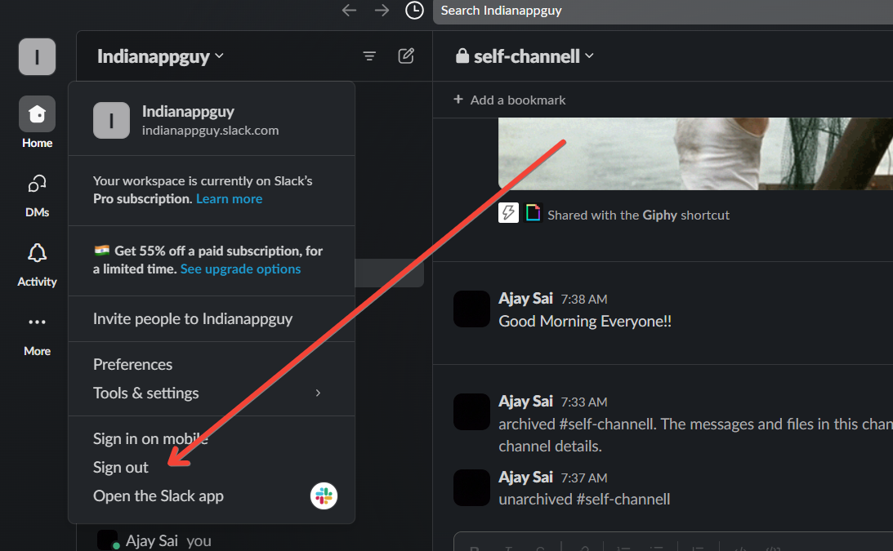Open Preferences
Screen dimensions: 893x551
click(x=212, y=364)
